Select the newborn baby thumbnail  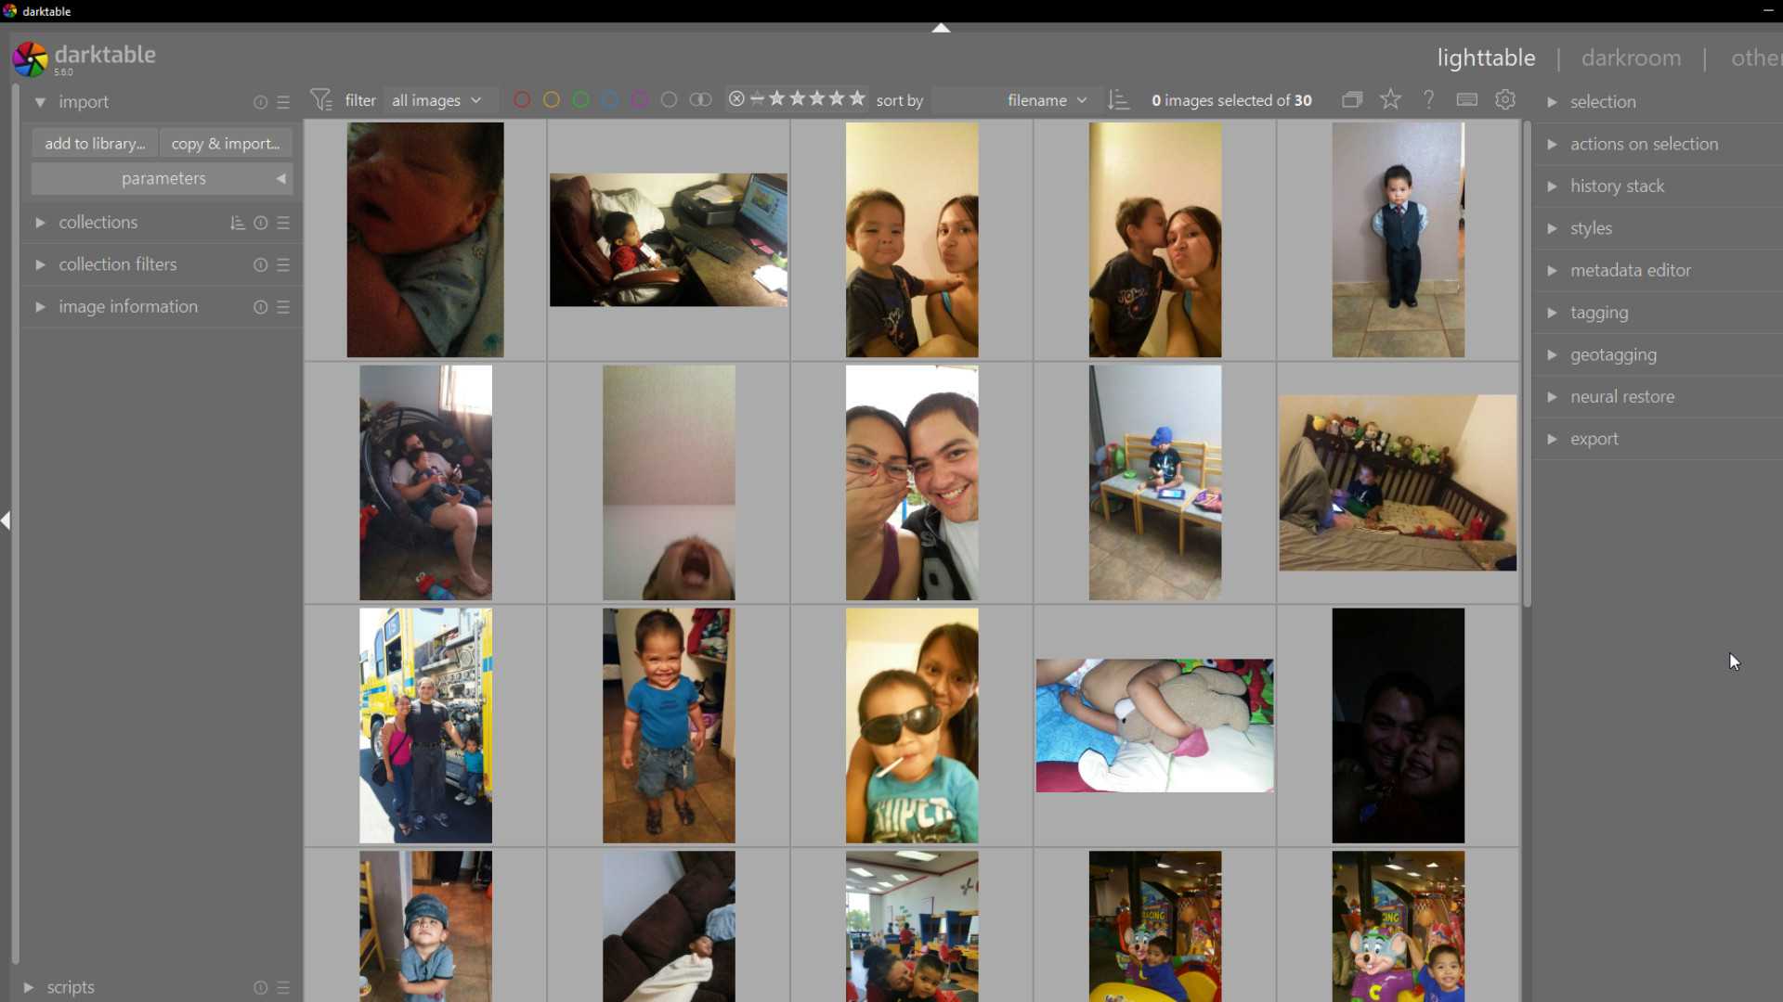(x=425, y=239)
